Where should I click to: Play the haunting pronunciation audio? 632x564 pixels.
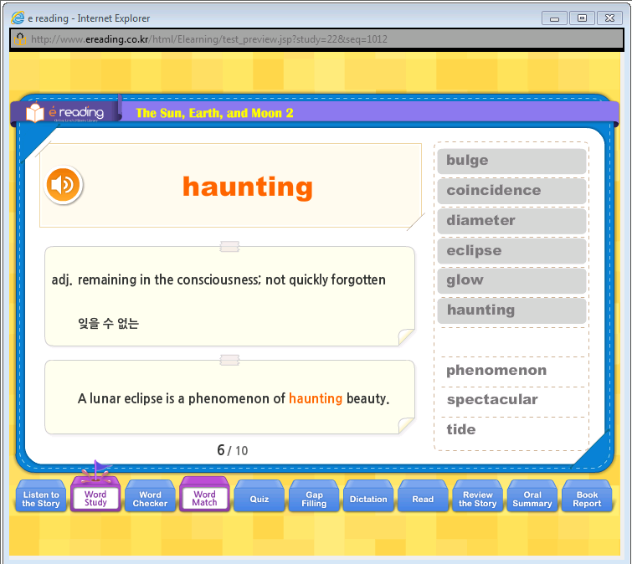click(x=64, y=185)
